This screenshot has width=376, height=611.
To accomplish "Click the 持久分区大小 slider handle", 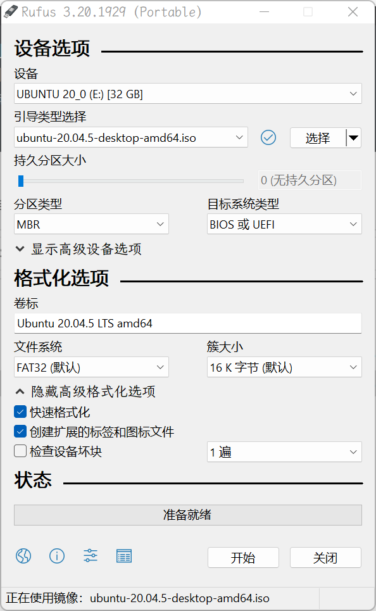I will click(21, 181).
